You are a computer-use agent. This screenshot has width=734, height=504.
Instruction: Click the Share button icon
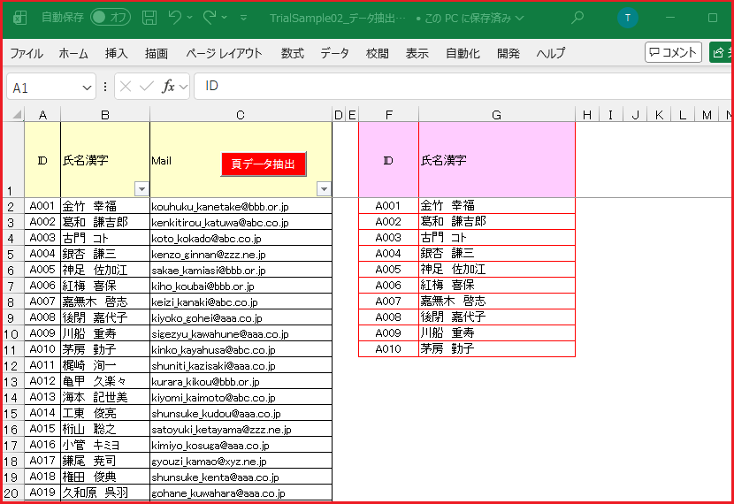pos(721,52)
